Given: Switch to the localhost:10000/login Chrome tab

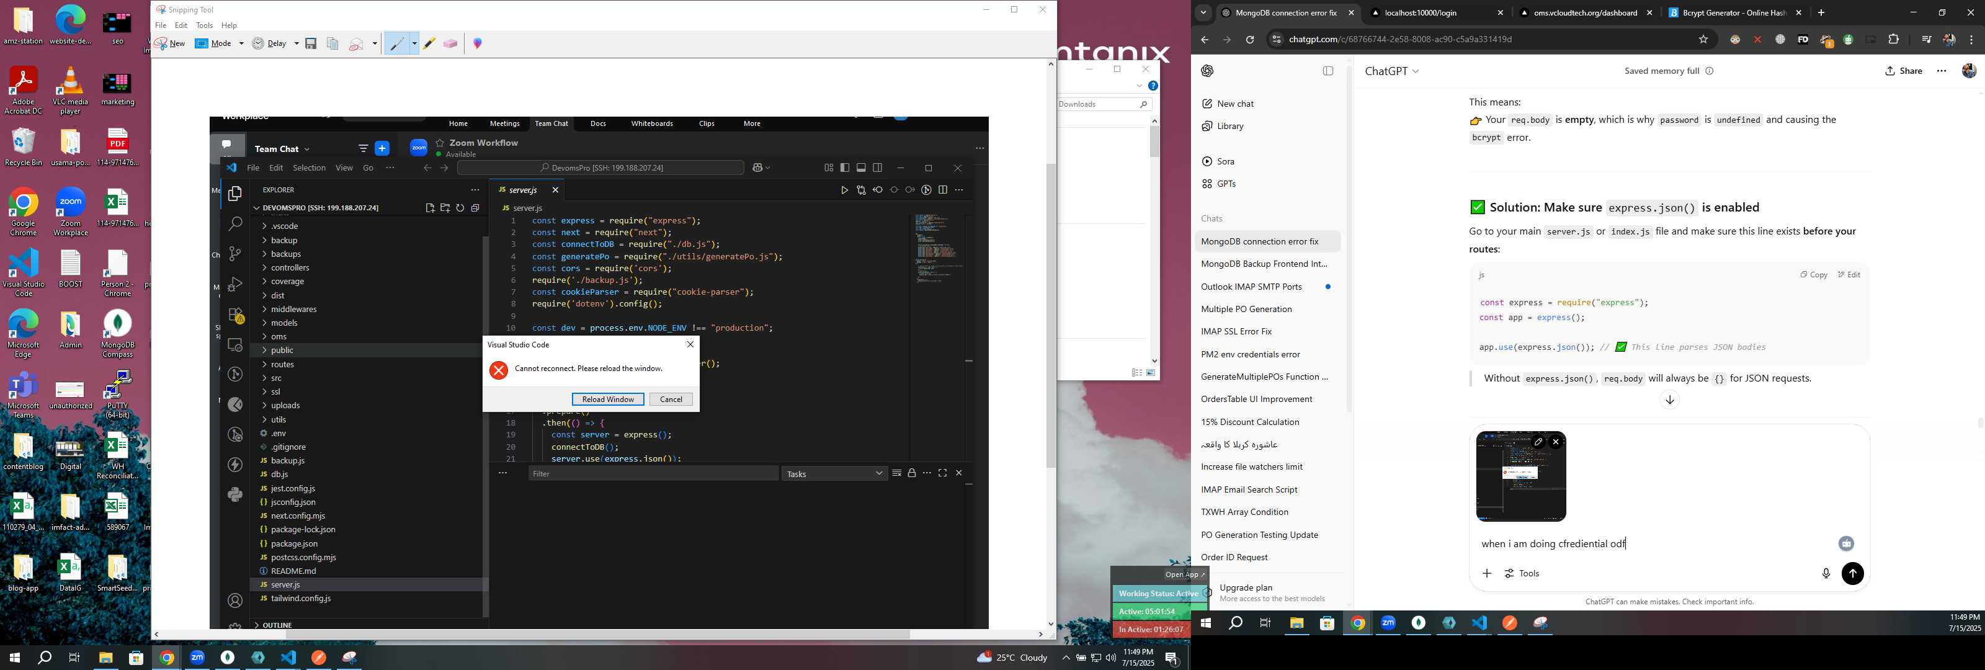Looking at the screenshot, I should tap(1435, 13).
